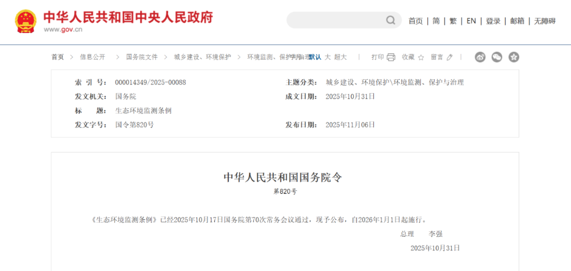This screenshot has width=571, height=271.
Task: Open the 邮箱 mailbox link
Action: [x=517, y=21]
